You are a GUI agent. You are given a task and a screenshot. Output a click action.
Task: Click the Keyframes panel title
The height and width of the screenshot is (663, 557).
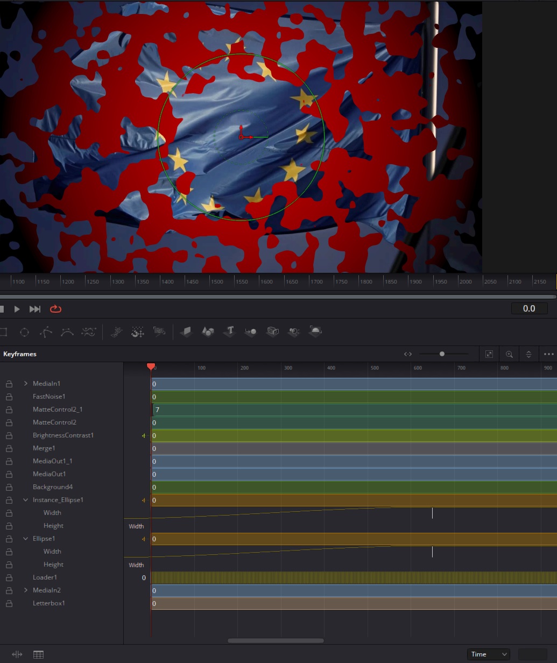coord(20,354)
